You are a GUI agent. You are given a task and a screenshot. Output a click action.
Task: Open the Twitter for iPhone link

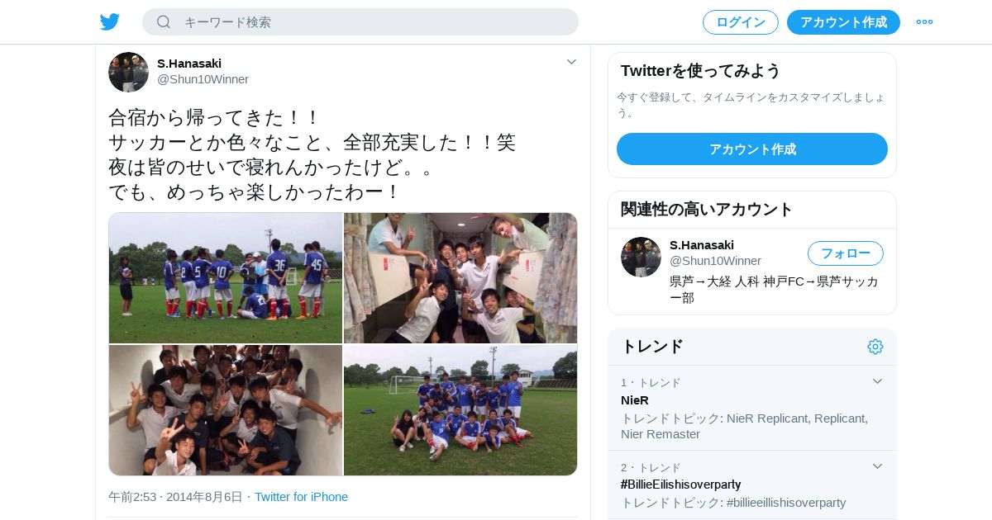pyautogui.click(x=301, y=497)
